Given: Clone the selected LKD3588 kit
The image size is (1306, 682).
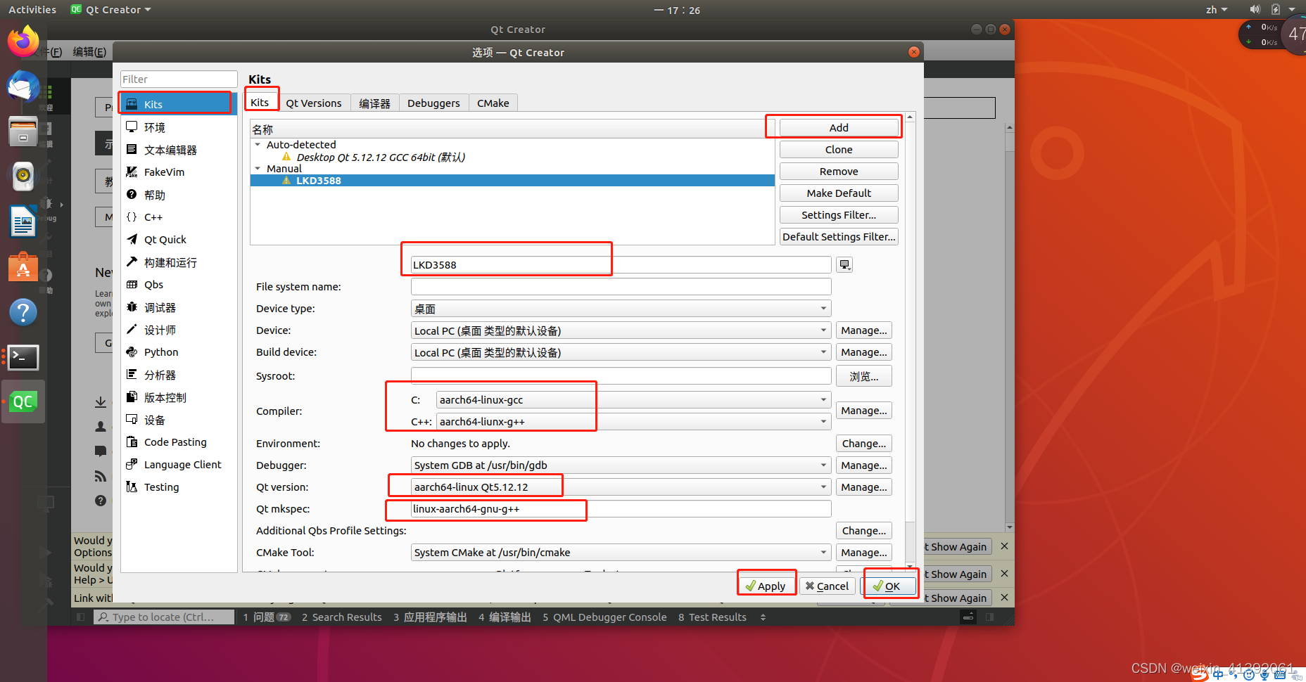Looking at the screenshot, I should tap(838, 149).
